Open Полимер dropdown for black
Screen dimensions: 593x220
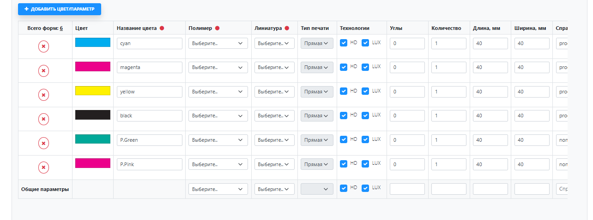(x=218, y=116)
